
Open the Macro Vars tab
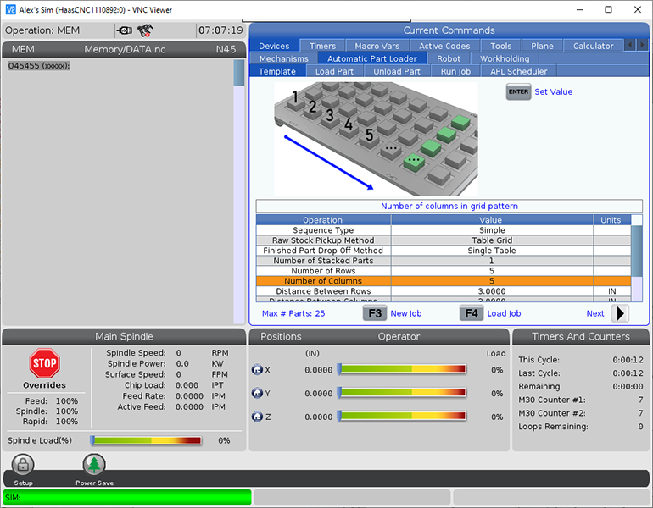pyautogui.click(x=378, y=47)
